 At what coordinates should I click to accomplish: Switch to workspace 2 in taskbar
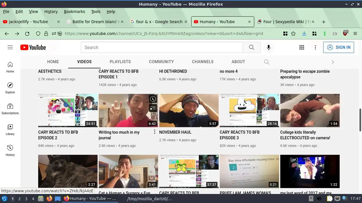coord(19,199)
